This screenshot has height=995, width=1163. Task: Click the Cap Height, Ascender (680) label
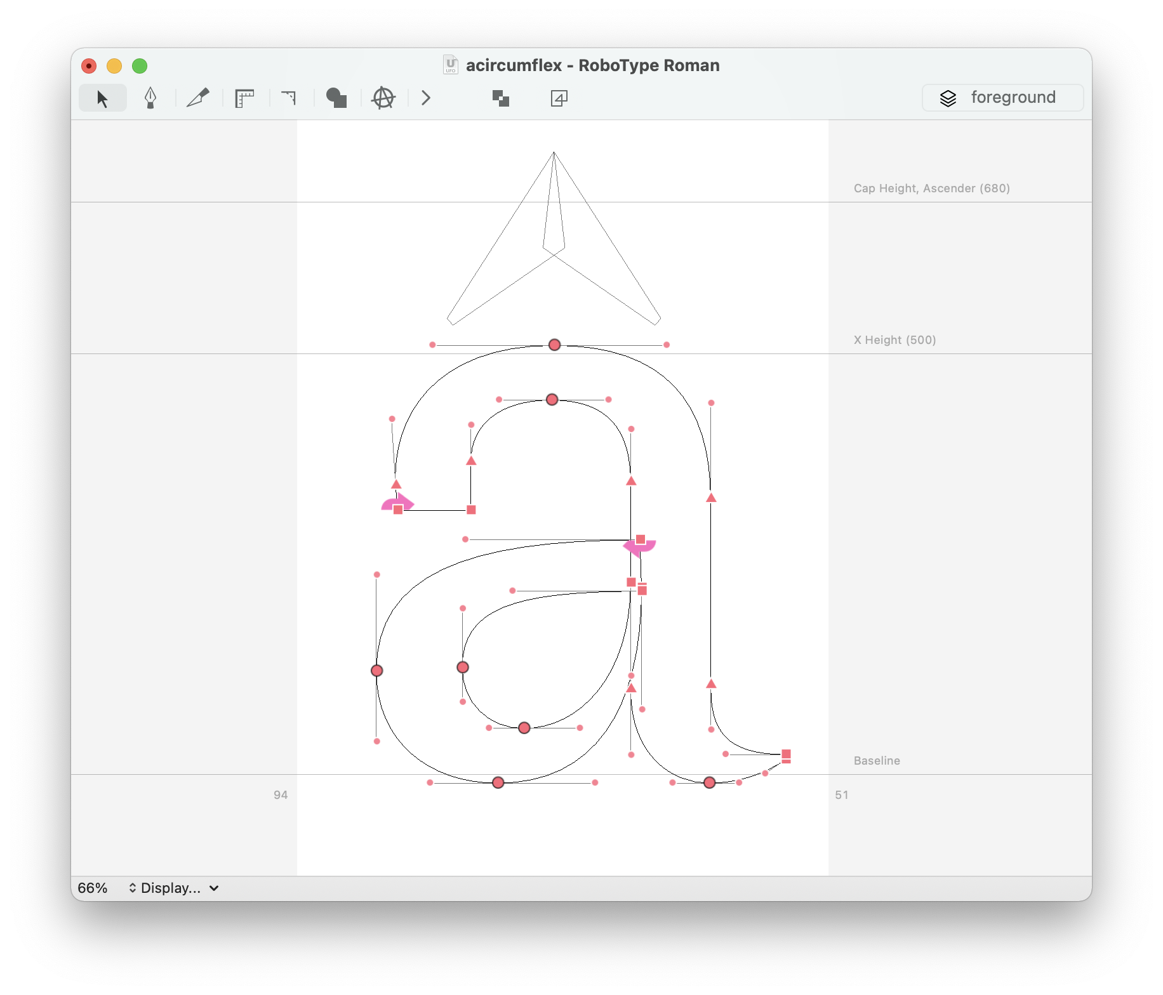pyautogui.click(x=931, y=188)
